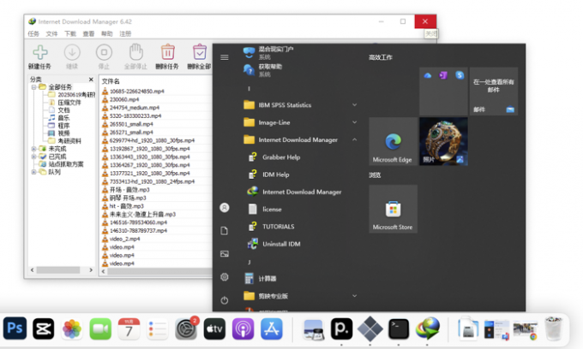Click the Internet Download Manager Dock icon
Image resolution: width=583 pixels, height=349 pixels.
coord(428,328)
